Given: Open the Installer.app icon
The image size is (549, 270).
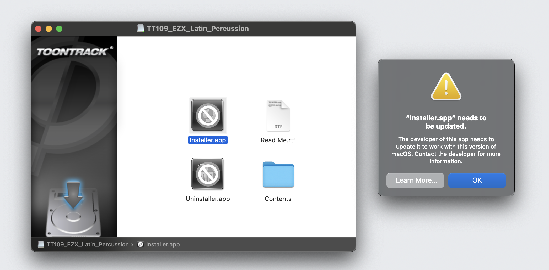Looking at the screenshot, I should (x=207, y=115).
